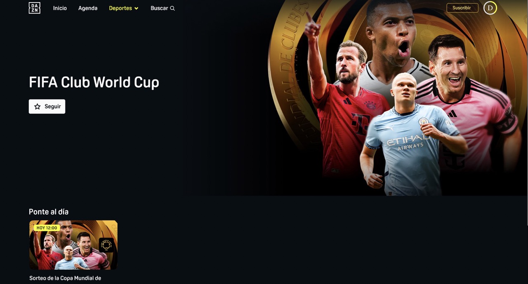Select the FIFA Club World Cup heading

[x=94, y=82]
